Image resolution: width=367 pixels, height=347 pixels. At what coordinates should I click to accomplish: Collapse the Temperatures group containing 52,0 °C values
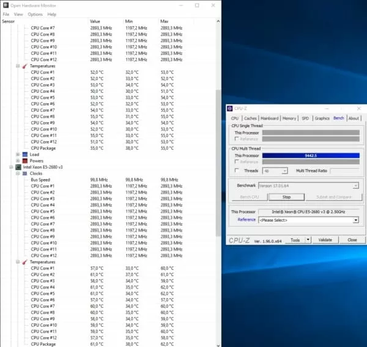pos(18,66)
